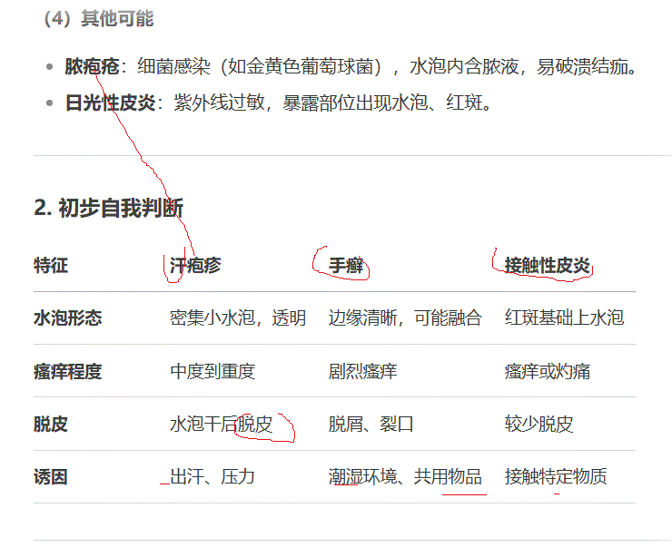Viewport: 672px width, 557px height.
Task: Click the heading "2. 初步自我判断"
Action: [x=108, y=208]
